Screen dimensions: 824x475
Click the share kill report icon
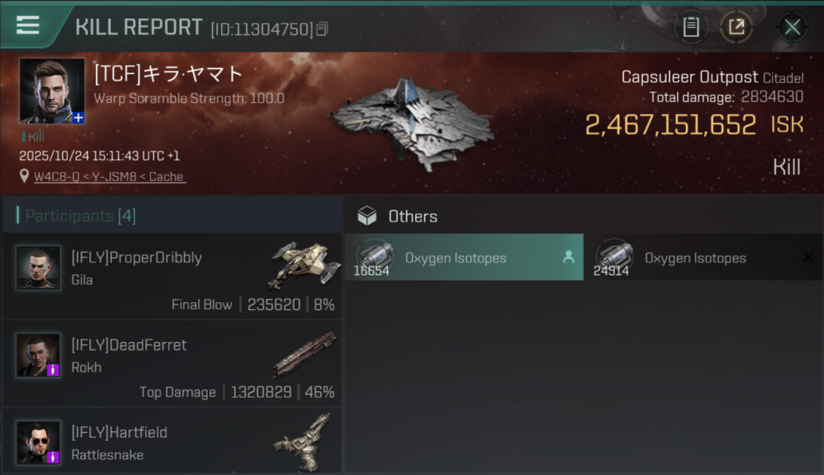tap(737, 27)
